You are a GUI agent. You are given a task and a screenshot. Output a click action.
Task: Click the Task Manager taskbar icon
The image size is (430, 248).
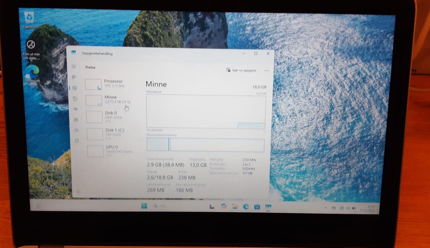point(268,207)
